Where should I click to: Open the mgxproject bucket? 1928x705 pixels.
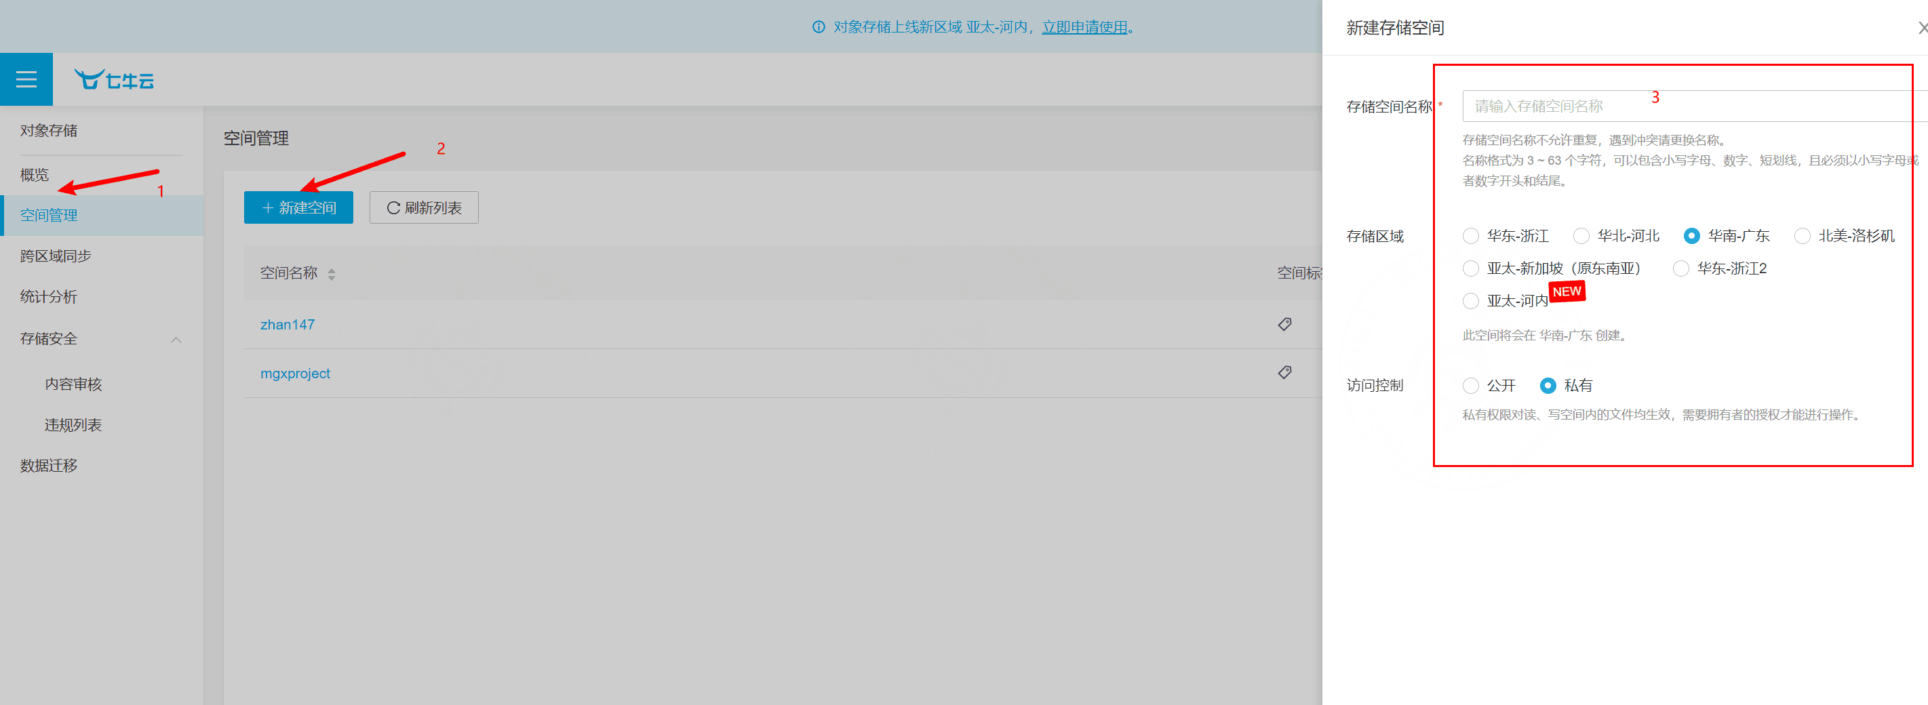295,374
